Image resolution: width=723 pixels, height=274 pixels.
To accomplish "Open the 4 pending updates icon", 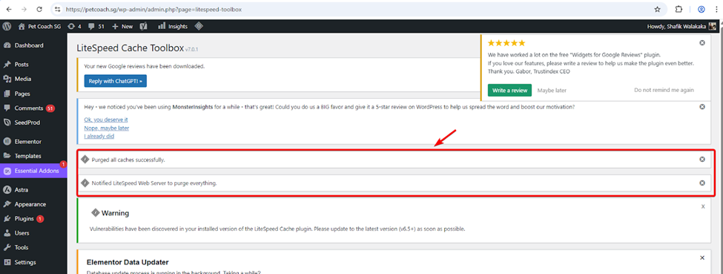I will pyautogui.click(x=75, y=26).
